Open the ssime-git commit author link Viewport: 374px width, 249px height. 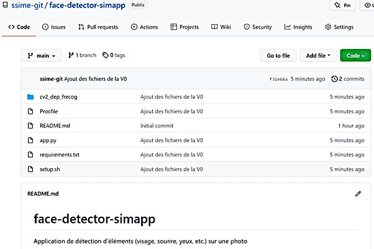[51, 79]
